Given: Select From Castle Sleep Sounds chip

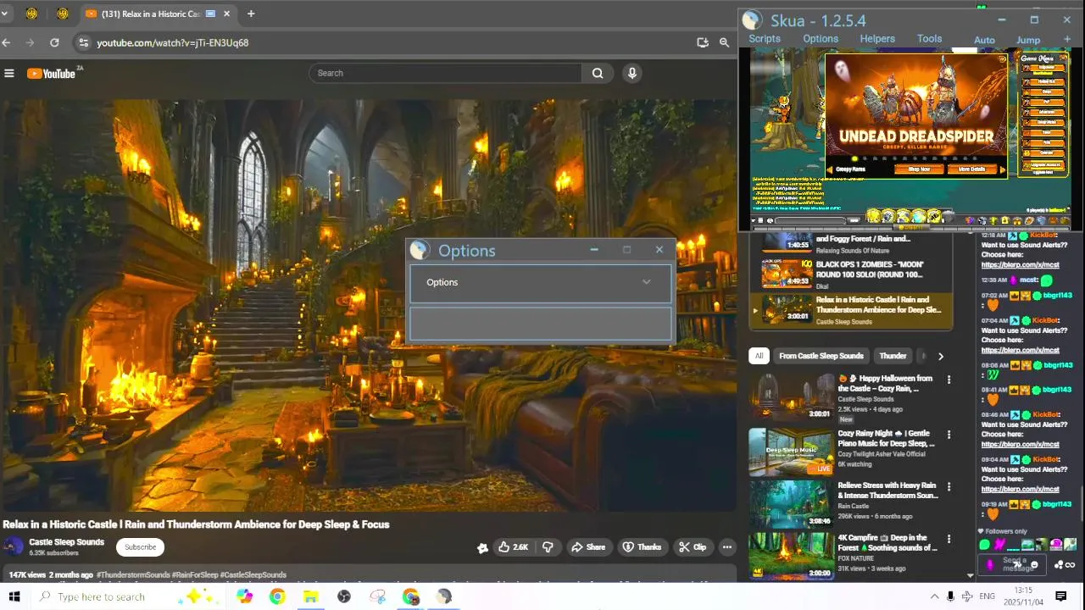Looking at the screenshot, I should (821, 357).
